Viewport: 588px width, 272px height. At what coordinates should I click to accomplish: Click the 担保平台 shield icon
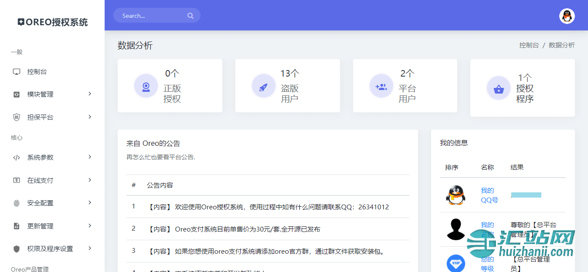[x=17, y=117]
